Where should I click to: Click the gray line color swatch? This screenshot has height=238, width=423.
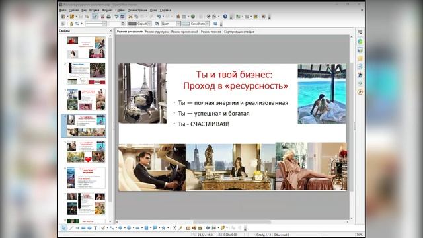coord(132,24)
